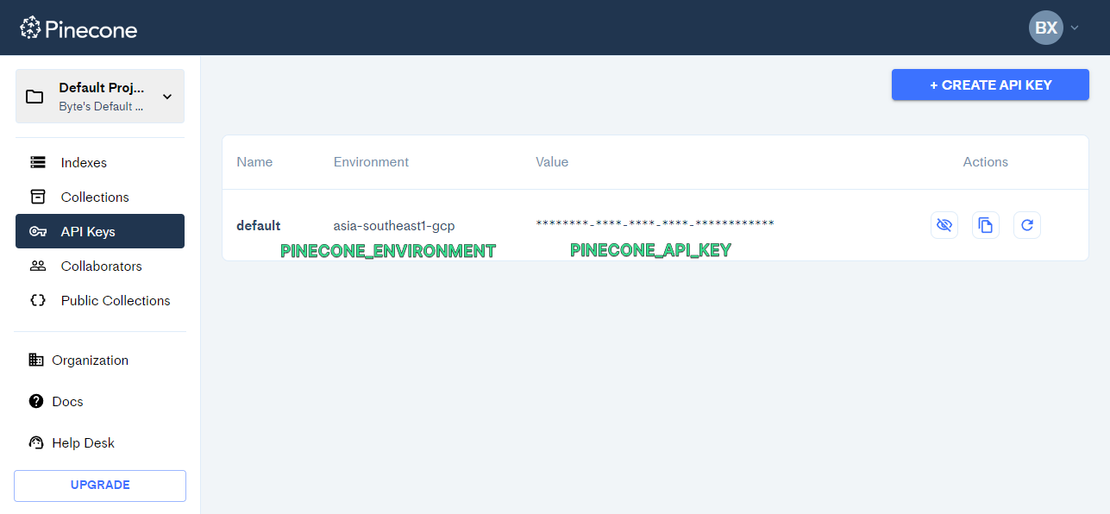Open the BX account menu chevron
This screenshot has width=1110, height=514.
[x=1075, y=28]
